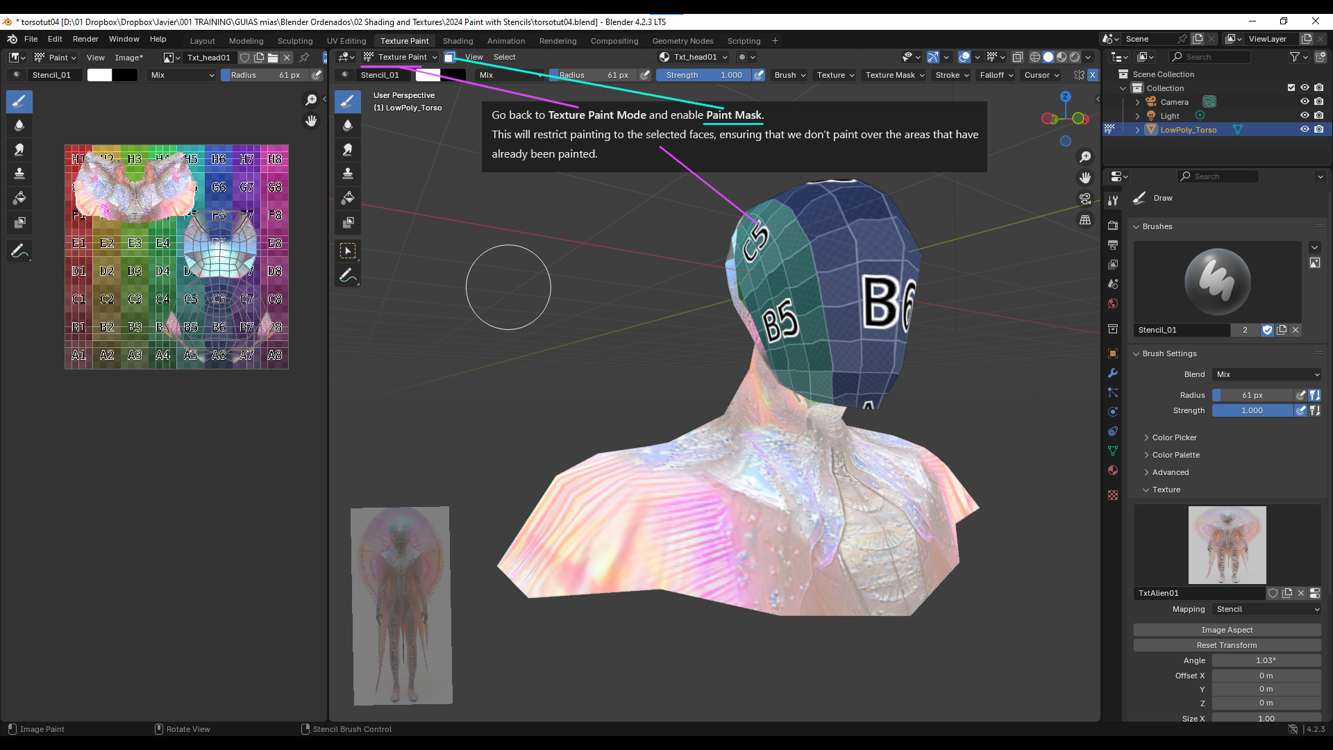Click the pan hand icon in Image Editor
The image size is (1333, 750).
click(x=311, y=121)
